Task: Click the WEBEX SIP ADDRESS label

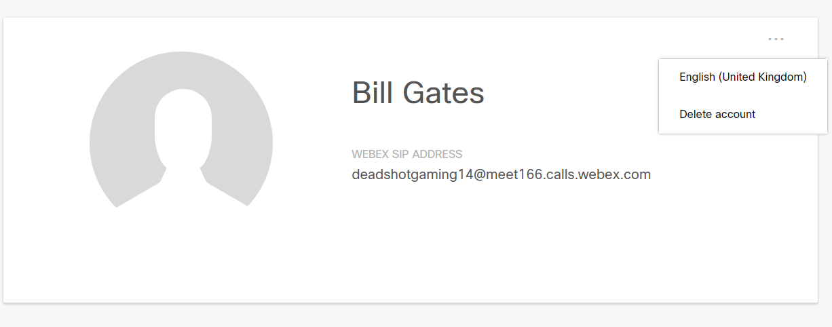Action: [x=407, y=155]
